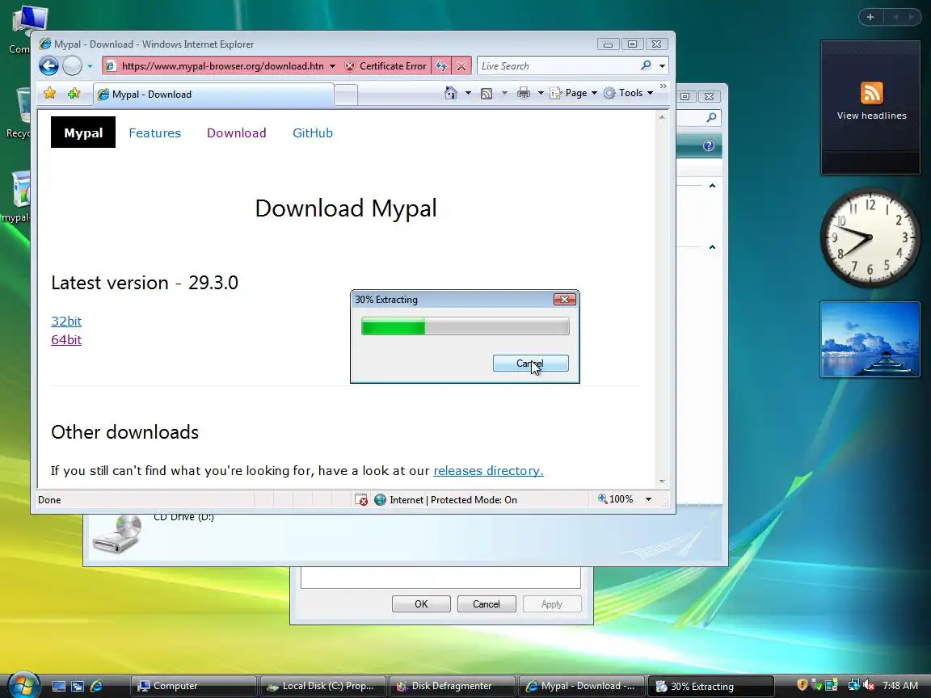Click the Print toolbar icon
The width and height of the screenshot is (931, 698).
pos(523,93)
